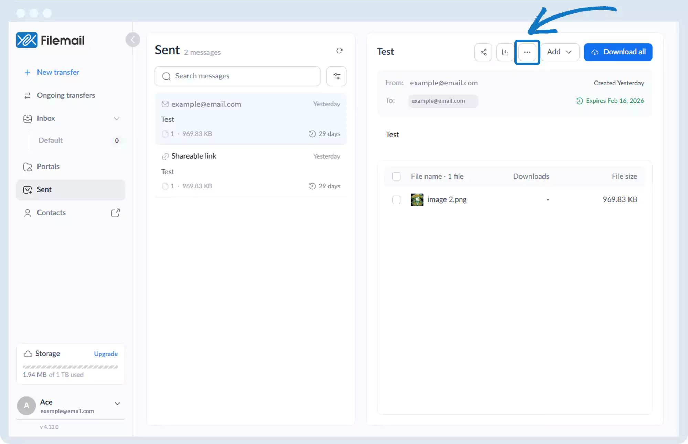Click the Upgrade storage link
688x444 pixels.
click(106, 354)
